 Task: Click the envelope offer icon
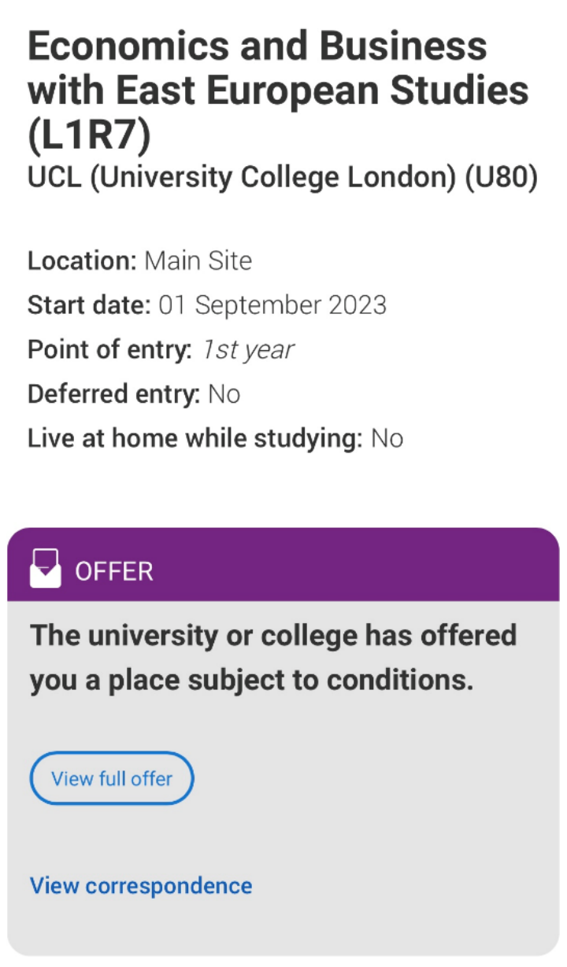coord(45,569)
